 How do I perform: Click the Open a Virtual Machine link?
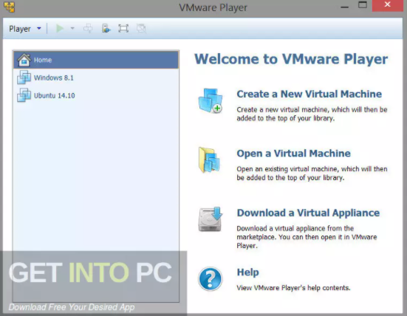pos(293,154)
